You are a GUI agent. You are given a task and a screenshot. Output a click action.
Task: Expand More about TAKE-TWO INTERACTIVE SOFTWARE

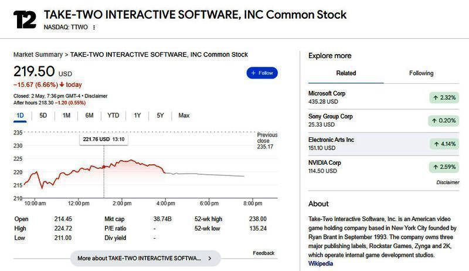(x=145, y=258)
